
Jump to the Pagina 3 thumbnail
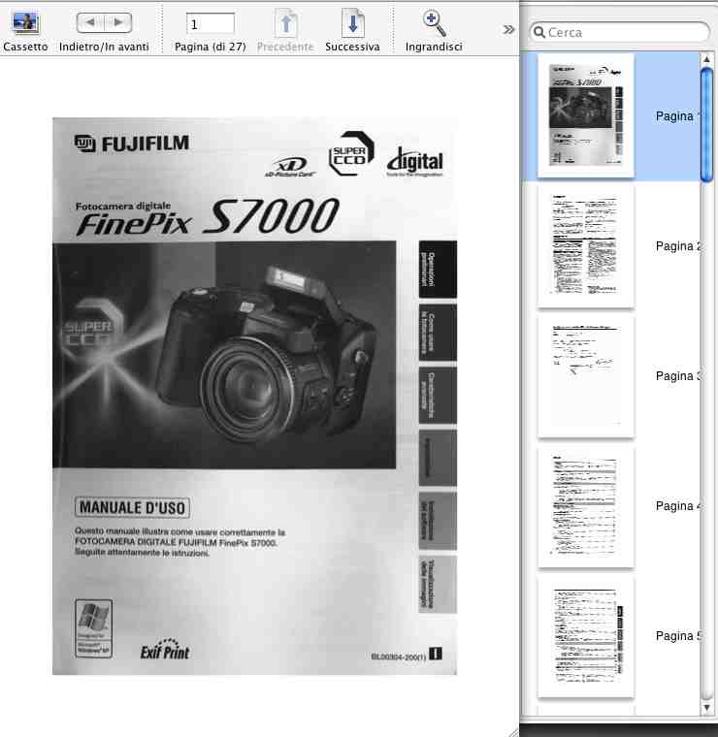tap(586, 375)
